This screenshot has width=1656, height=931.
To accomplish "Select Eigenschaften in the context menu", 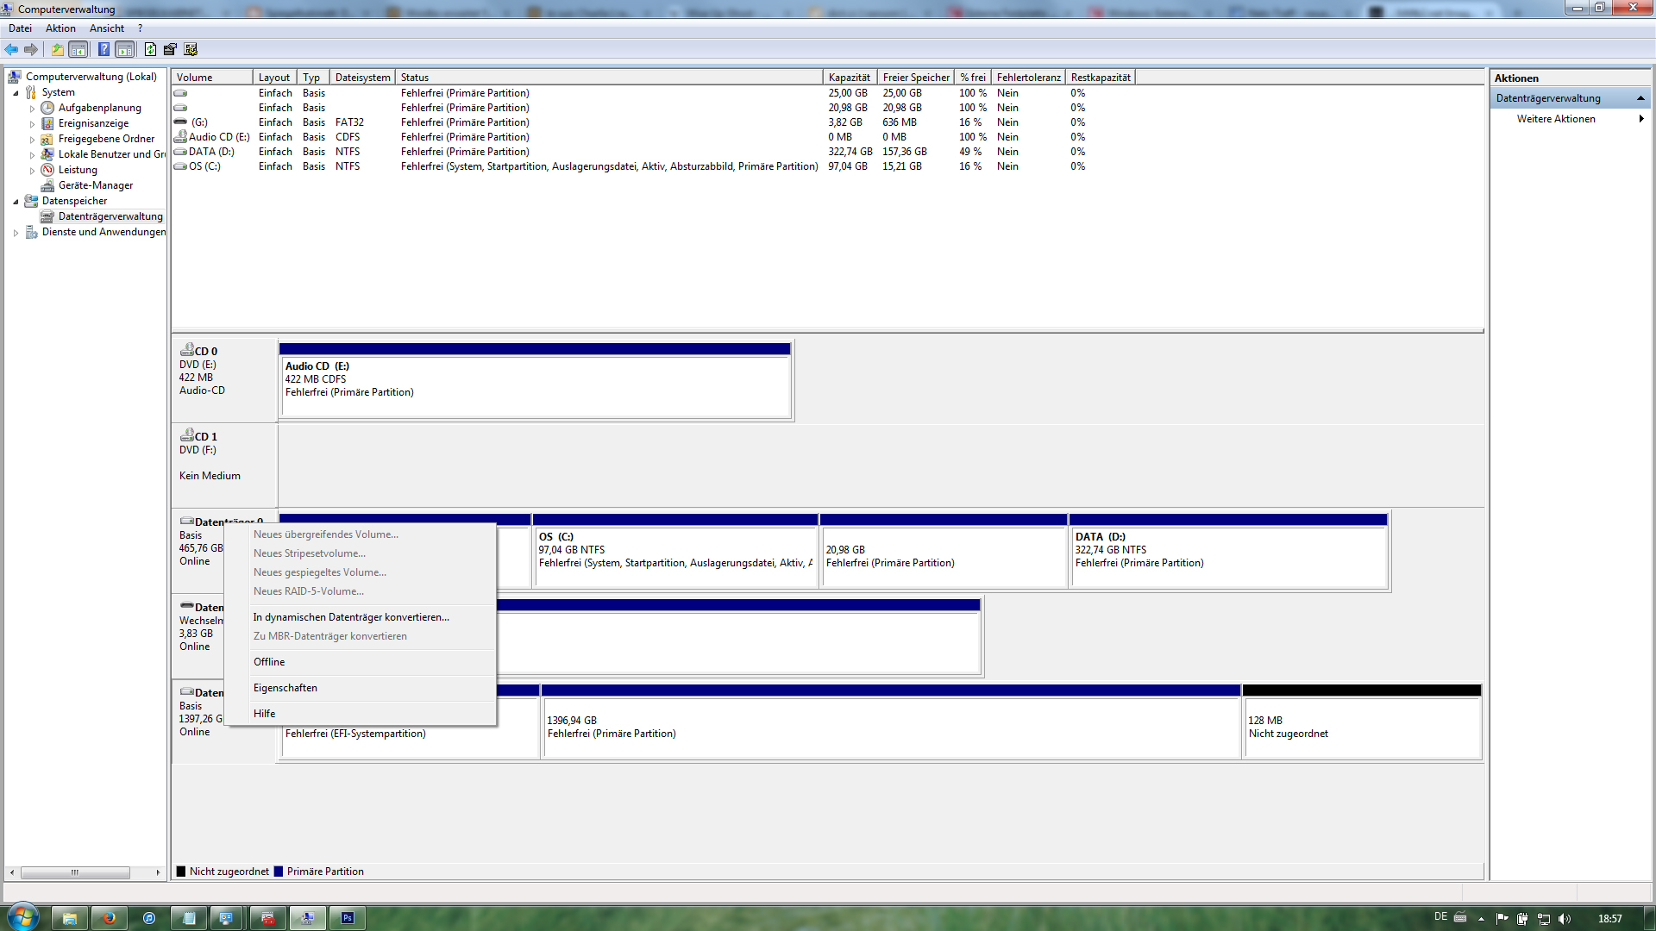I will tap(285, 688).
